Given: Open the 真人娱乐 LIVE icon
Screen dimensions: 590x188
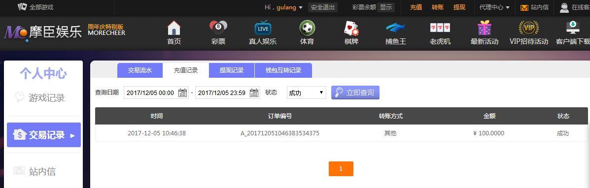Looking at the screenshot, I should pyautogui.click(x=263, y=28).
